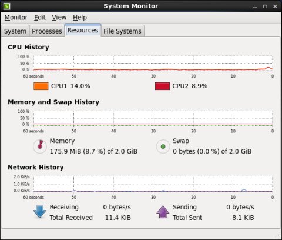This screenshot has width=282, height=240.
Task: Minimize the System Monitor window
Action: point(255,6)
